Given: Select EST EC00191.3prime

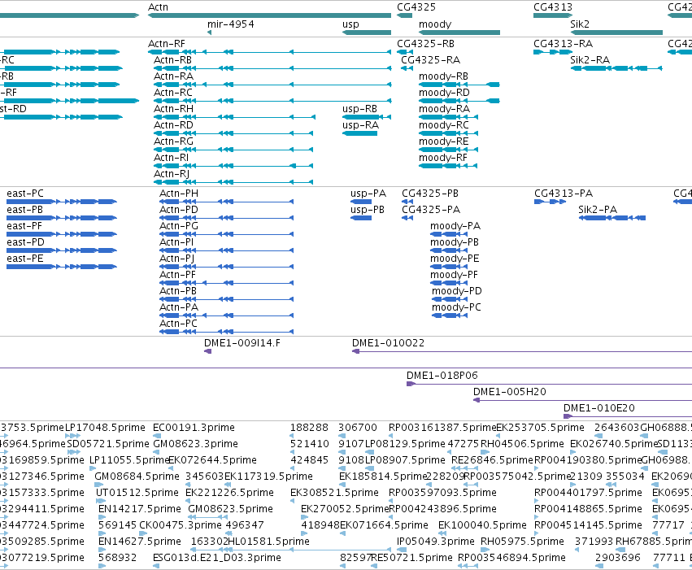Looking at the screenshot, I should (194, 429).
